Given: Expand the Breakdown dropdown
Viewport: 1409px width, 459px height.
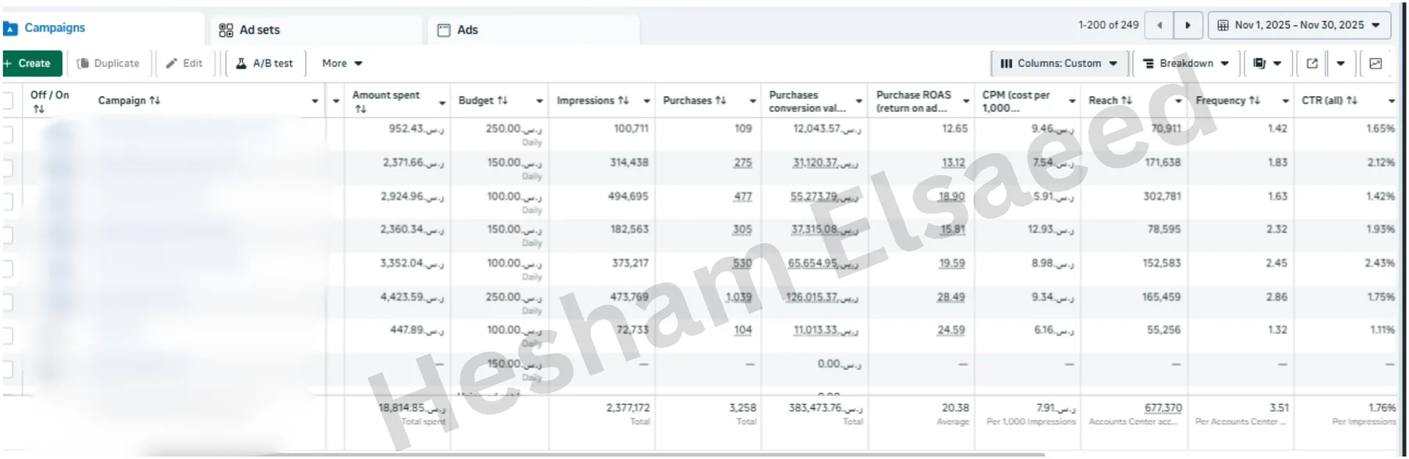Looking at the screenshot, I should 1186,63.
